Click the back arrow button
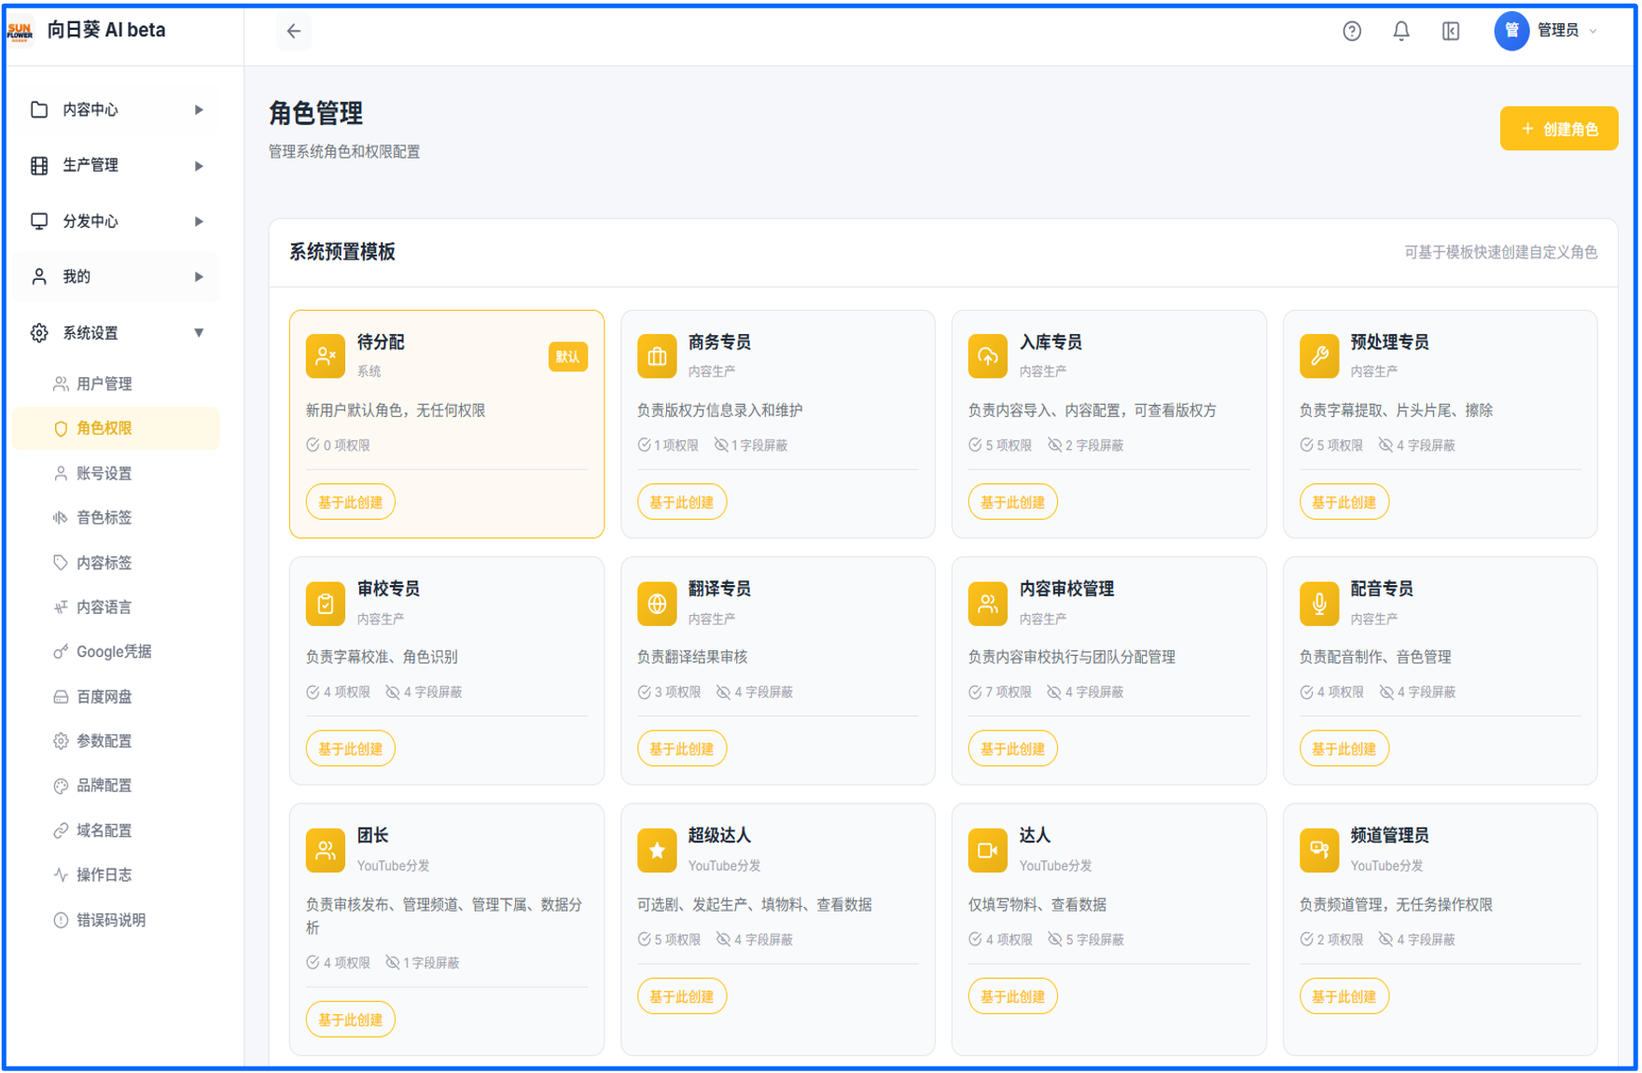This screenshot has height=1073, width=1642. pos(294,32)
